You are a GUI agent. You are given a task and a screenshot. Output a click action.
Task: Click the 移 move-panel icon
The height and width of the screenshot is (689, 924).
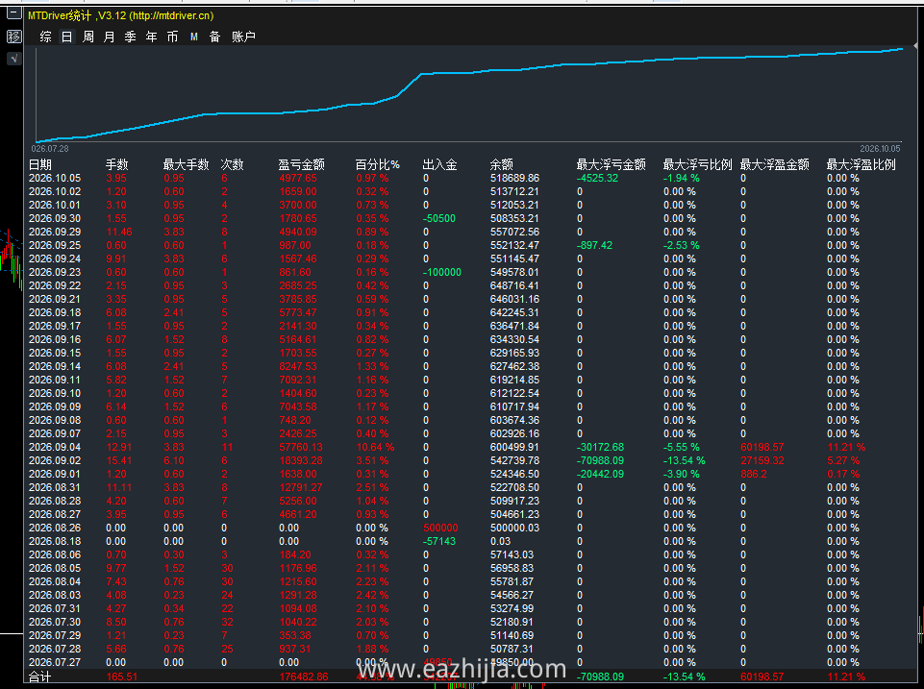pyautogui.click(x=13, y=37)
